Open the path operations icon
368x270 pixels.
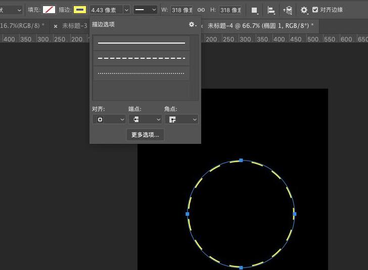pos(254,10)
